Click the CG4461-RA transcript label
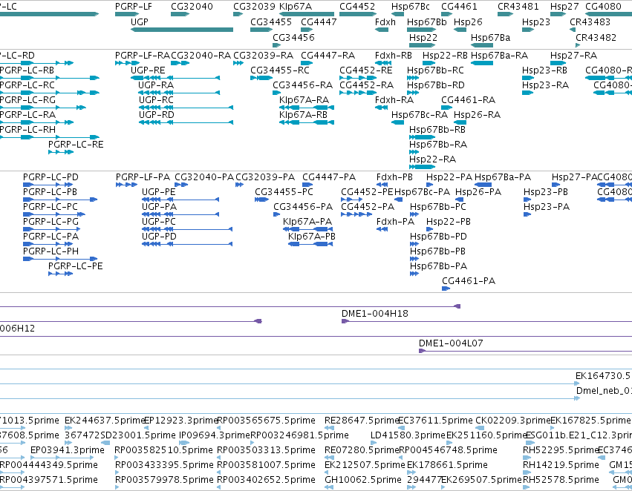This screenshot has height=491, width=632. click(x=468, y=100)
